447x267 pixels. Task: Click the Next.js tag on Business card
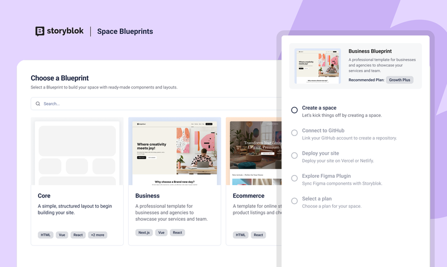click(x=144, y=233)
